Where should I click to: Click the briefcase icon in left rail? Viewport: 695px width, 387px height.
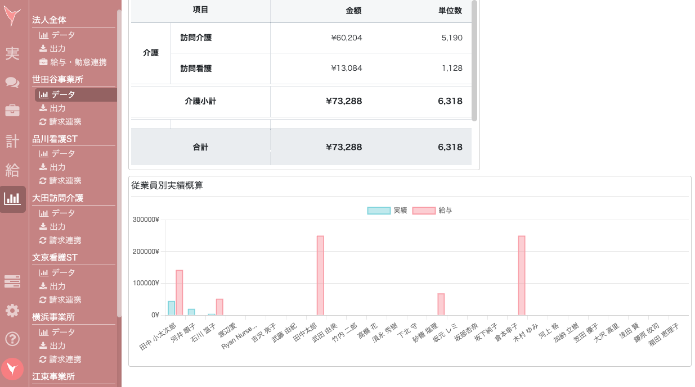[x=12, y=111]
